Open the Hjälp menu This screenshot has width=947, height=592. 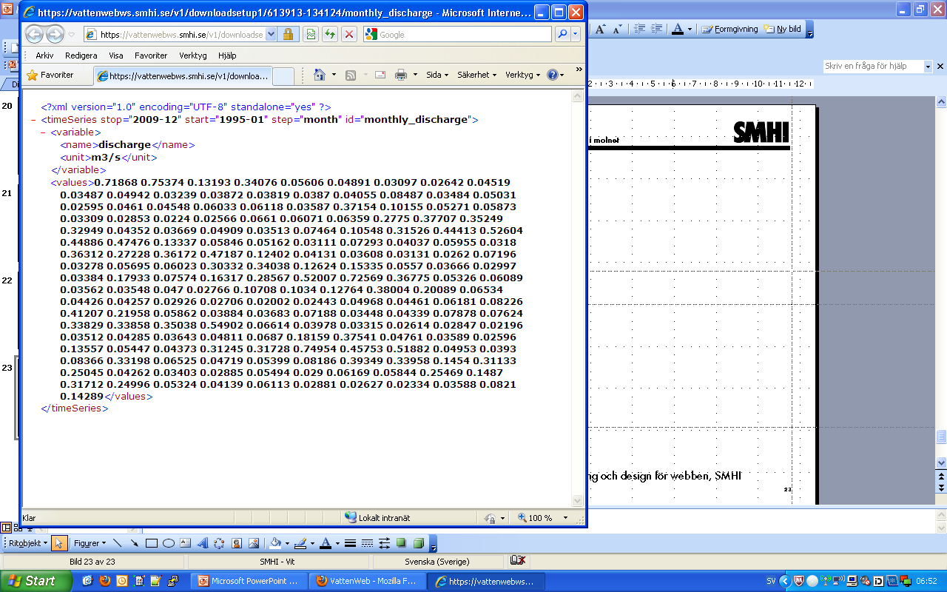pyautogui.click(x=227, y=55)
